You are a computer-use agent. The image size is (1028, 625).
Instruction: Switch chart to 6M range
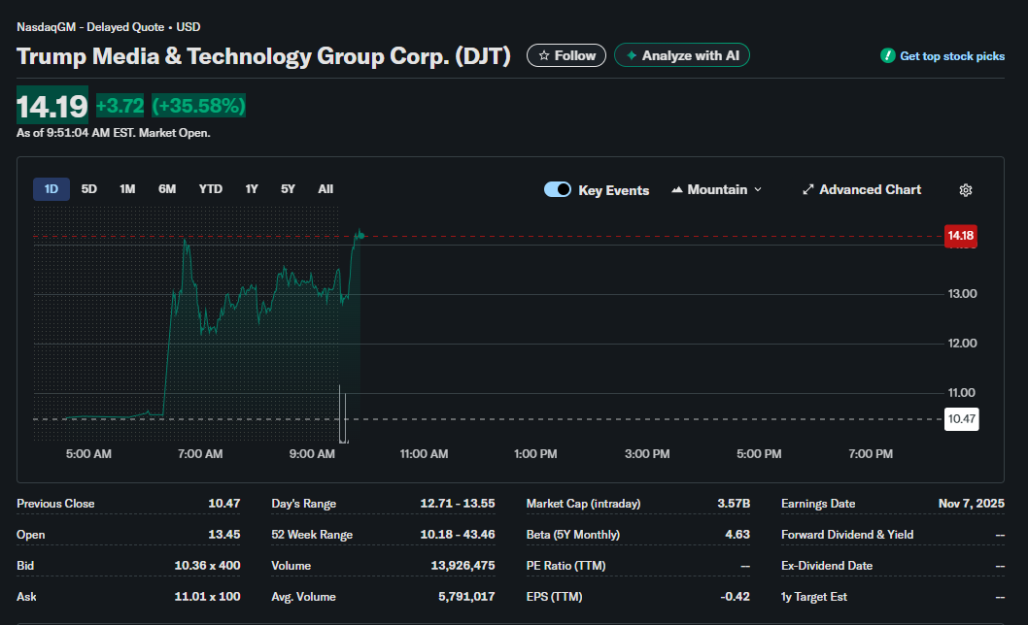pos(167,189)
